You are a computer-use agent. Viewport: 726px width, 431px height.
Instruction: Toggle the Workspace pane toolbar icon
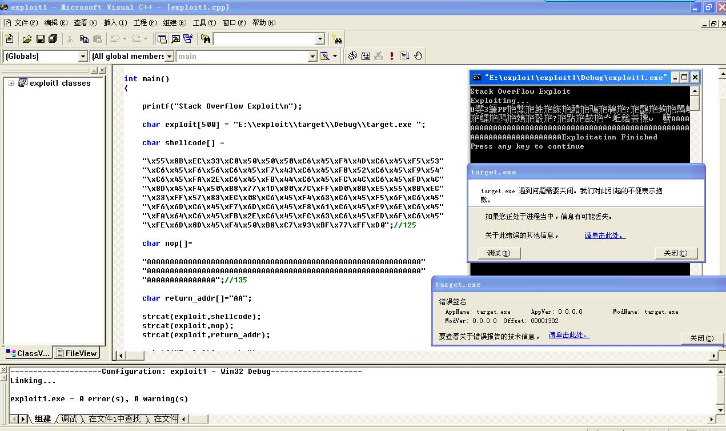162,39
